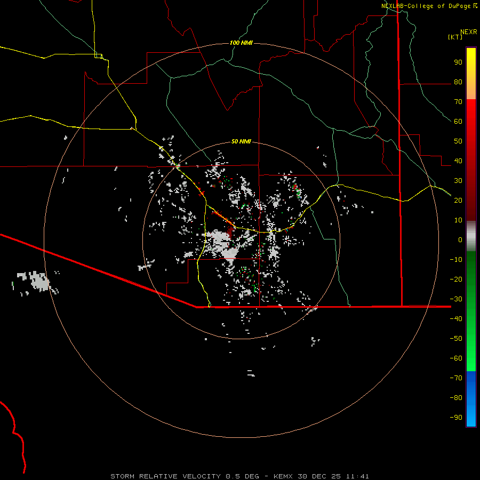Click the [KT] units label above color bar
The width and height of the screenshot is (480, 480).
455,37
